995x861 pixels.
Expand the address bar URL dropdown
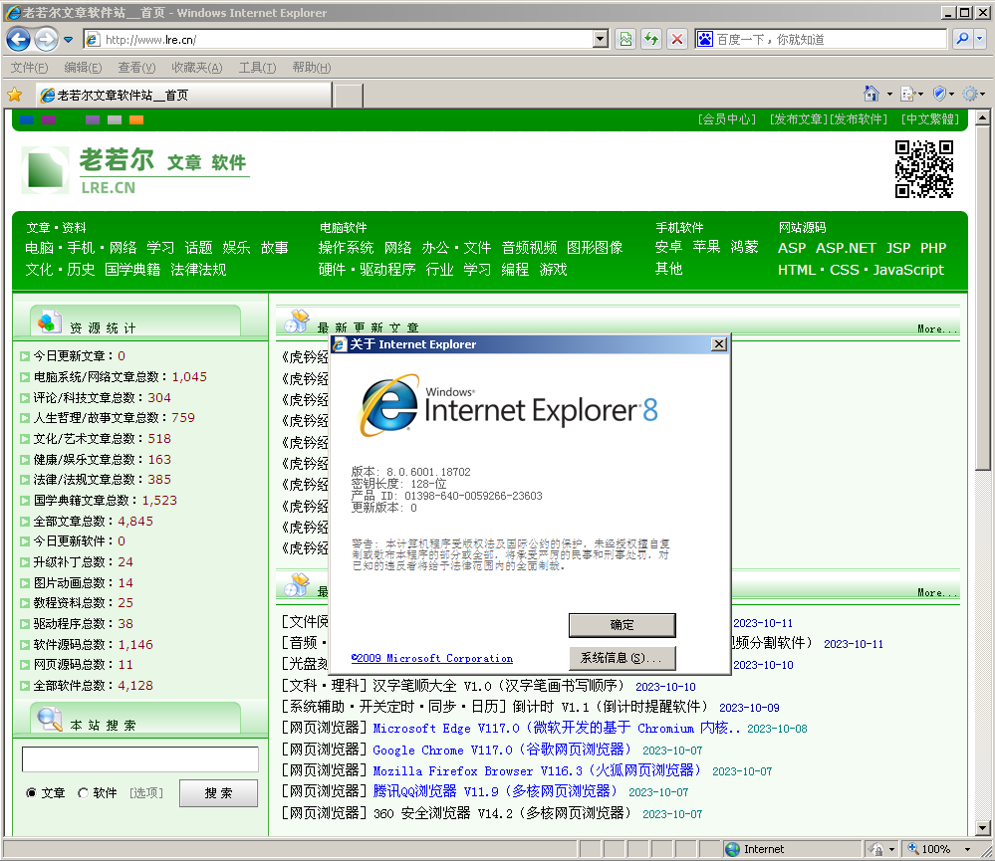601,39
